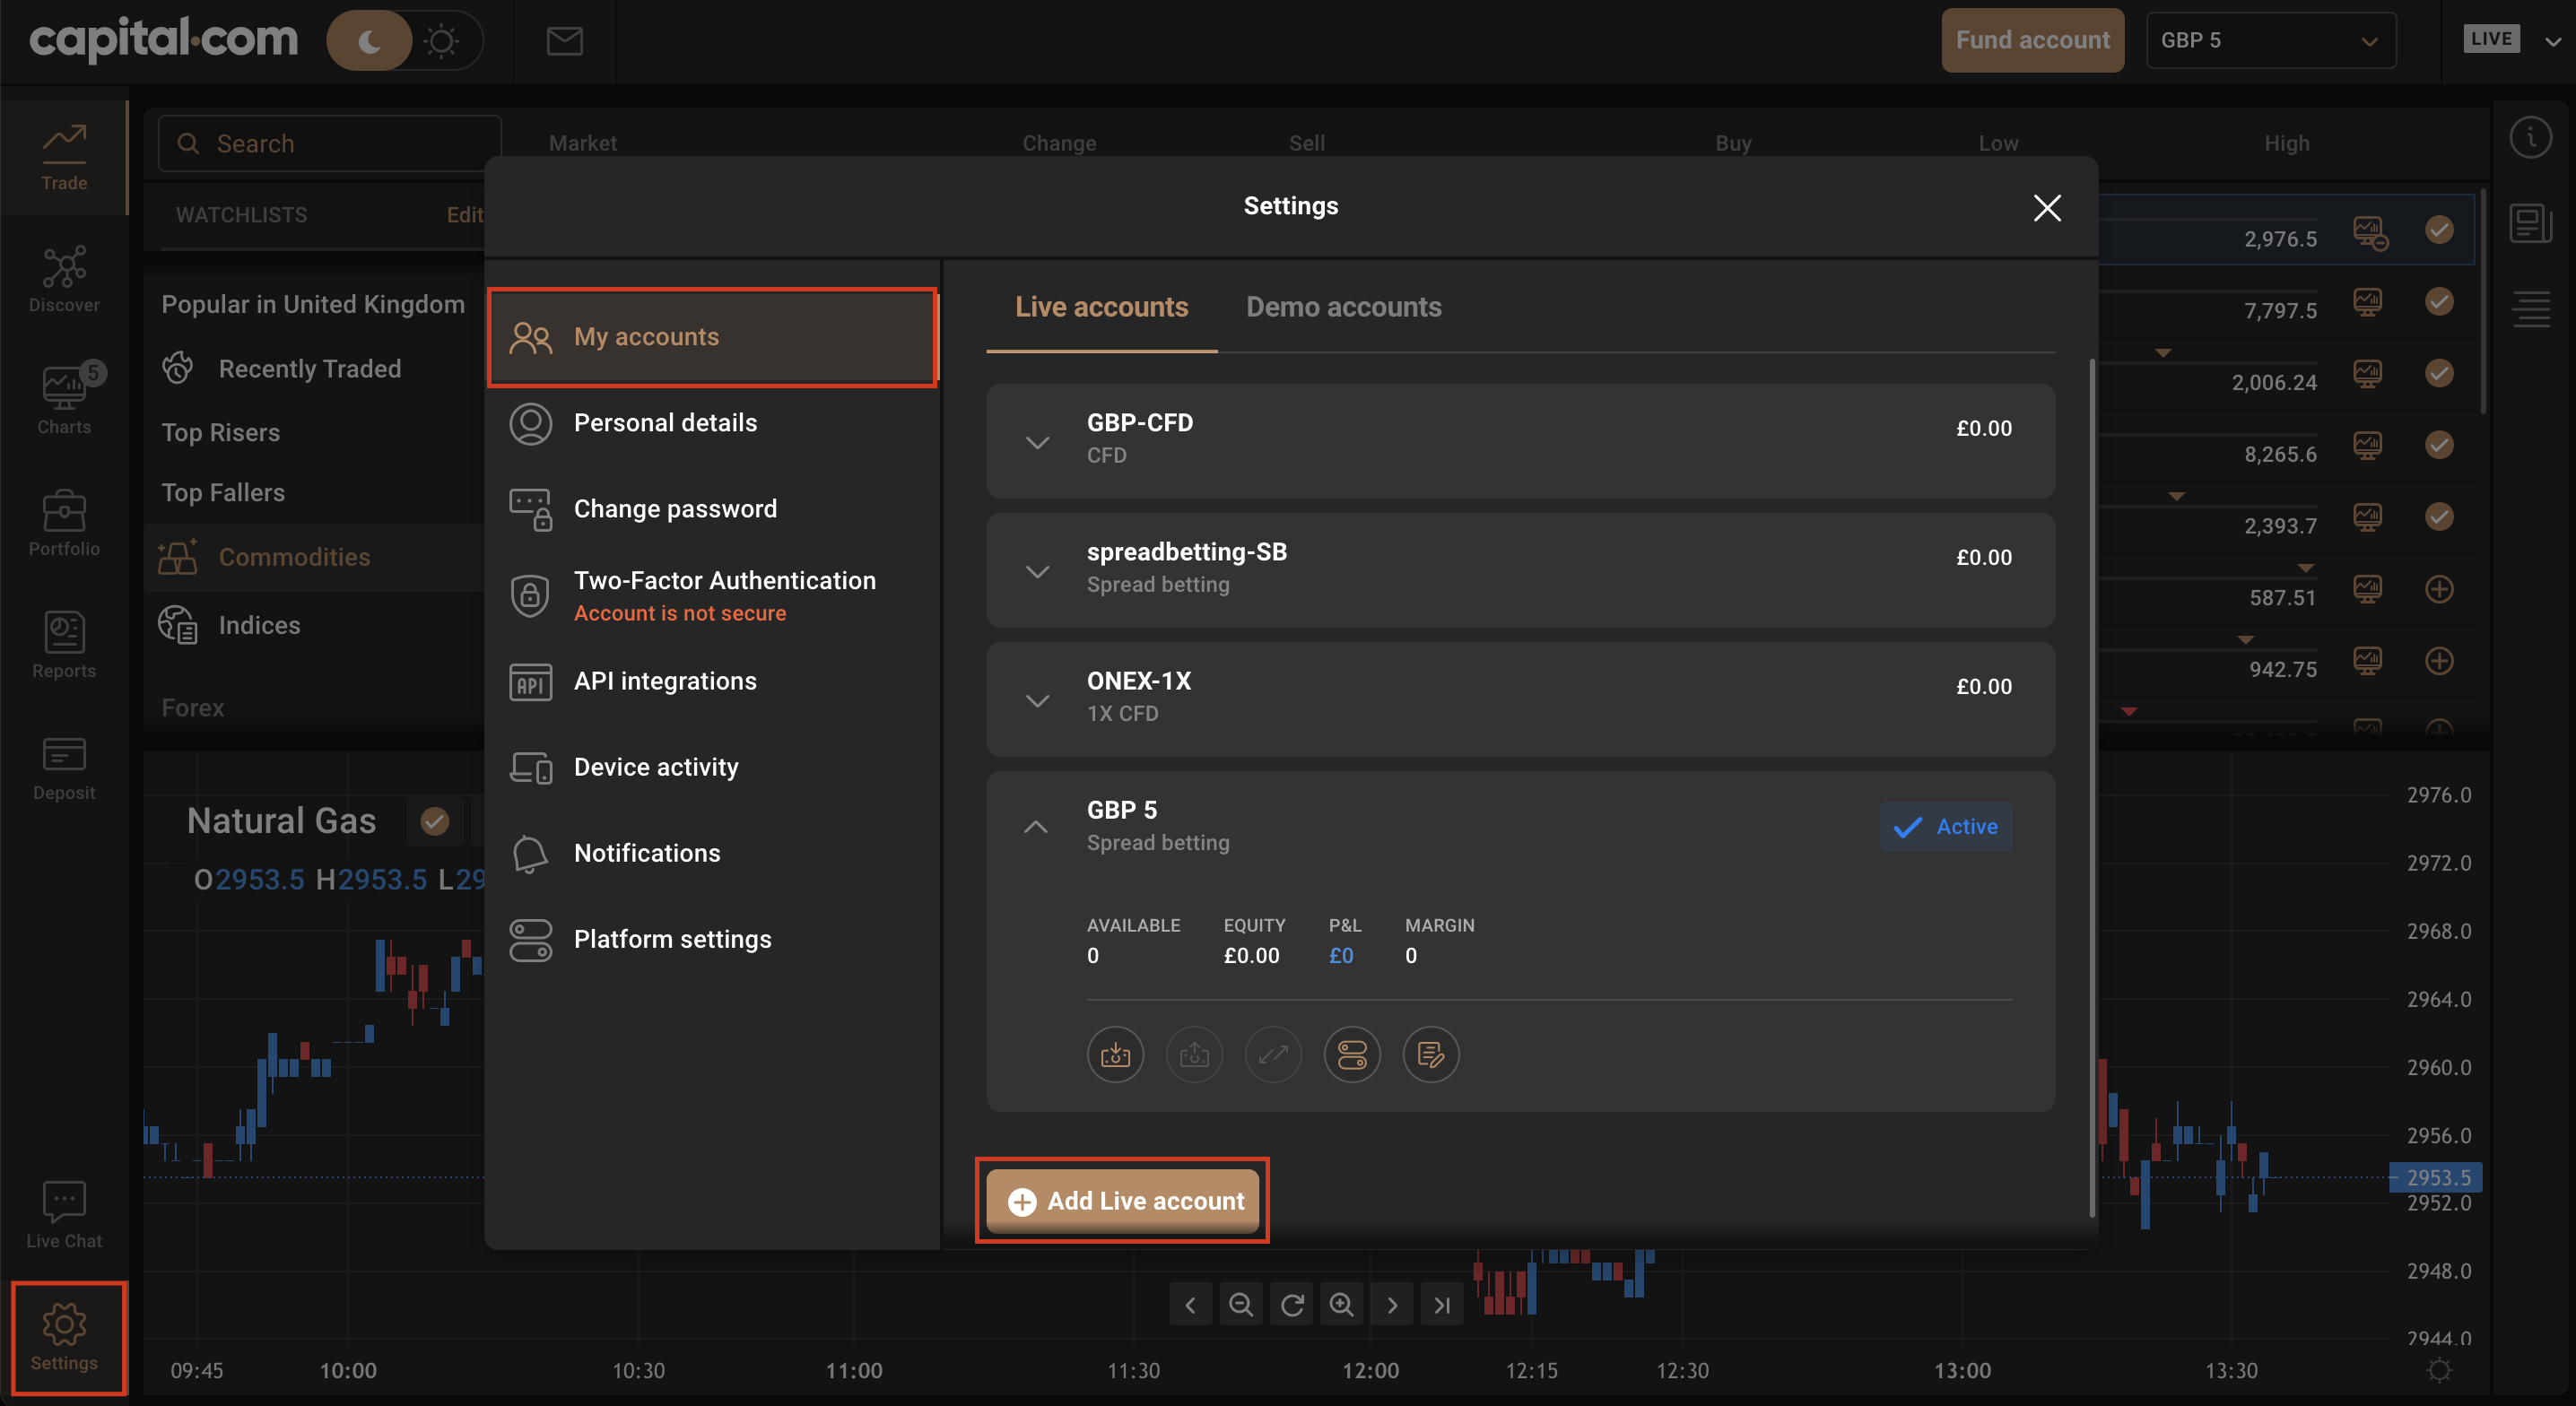Switch to Live accounts tab
The width and height of the screenshot is (2576, 1406).
[x=1101, y=307]
